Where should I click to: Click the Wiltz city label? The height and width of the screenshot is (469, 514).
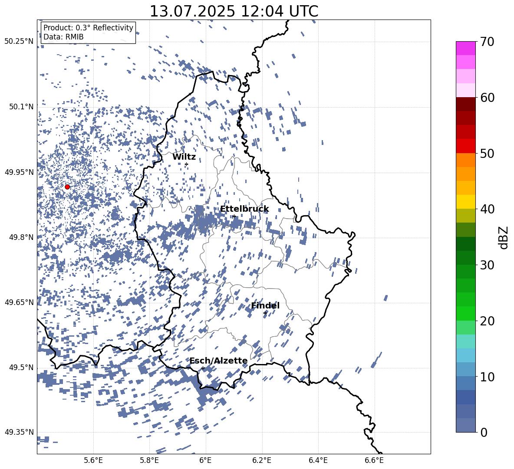(x=184, y=157)
